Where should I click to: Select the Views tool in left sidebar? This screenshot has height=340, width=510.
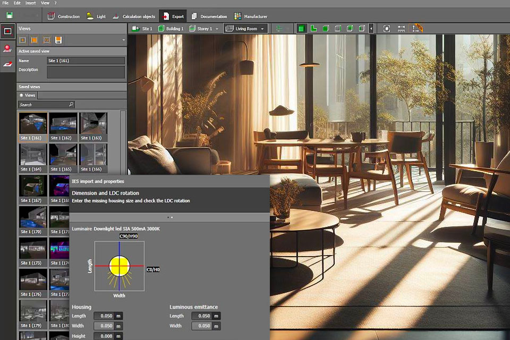pos(7,31)
